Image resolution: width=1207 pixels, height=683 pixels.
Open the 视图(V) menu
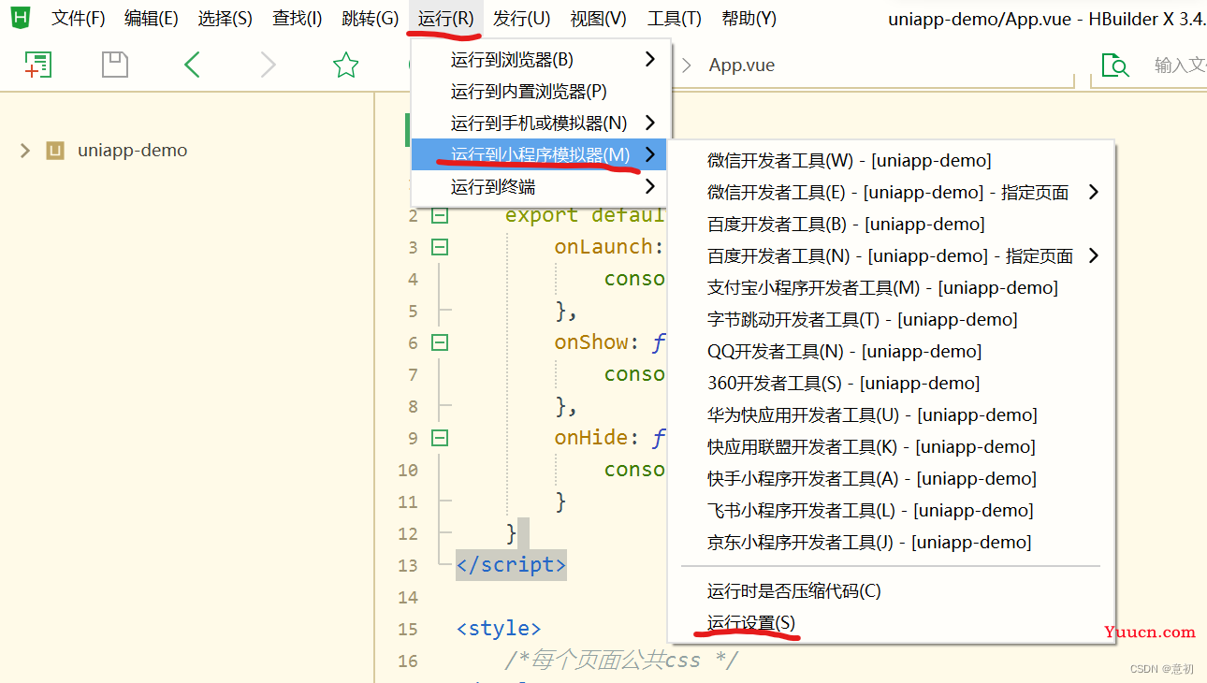599,19
